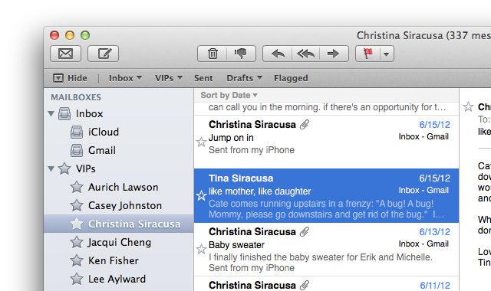Click the inbox tray icon beside Gmail
491x291 pixels.
pos(77,150)
